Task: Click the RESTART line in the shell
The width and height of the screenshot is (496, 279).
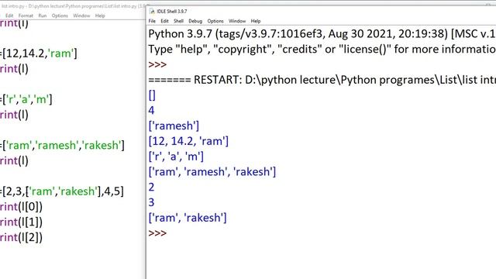Action: pyautogui.click(x=322, y=80)
